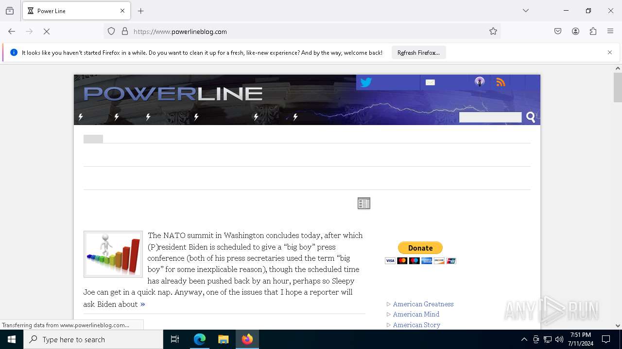Open the Firefox account menu
Image resolution: width=622 pixels, height=349 pixels.
[x=575, y=32]
